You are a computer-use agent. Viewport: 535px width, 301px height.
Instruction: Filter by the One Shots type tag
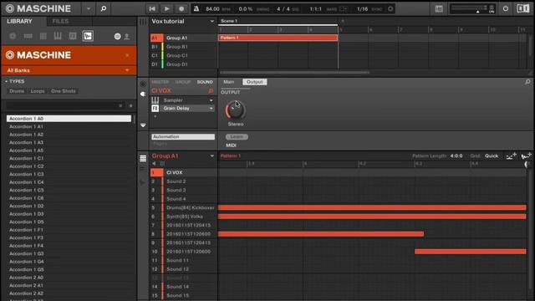(64, 91)
